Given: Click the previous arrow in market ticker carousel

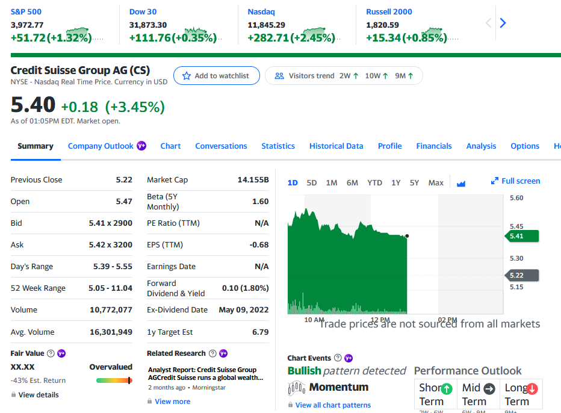Looking at the screenshot, I should 488,23.
